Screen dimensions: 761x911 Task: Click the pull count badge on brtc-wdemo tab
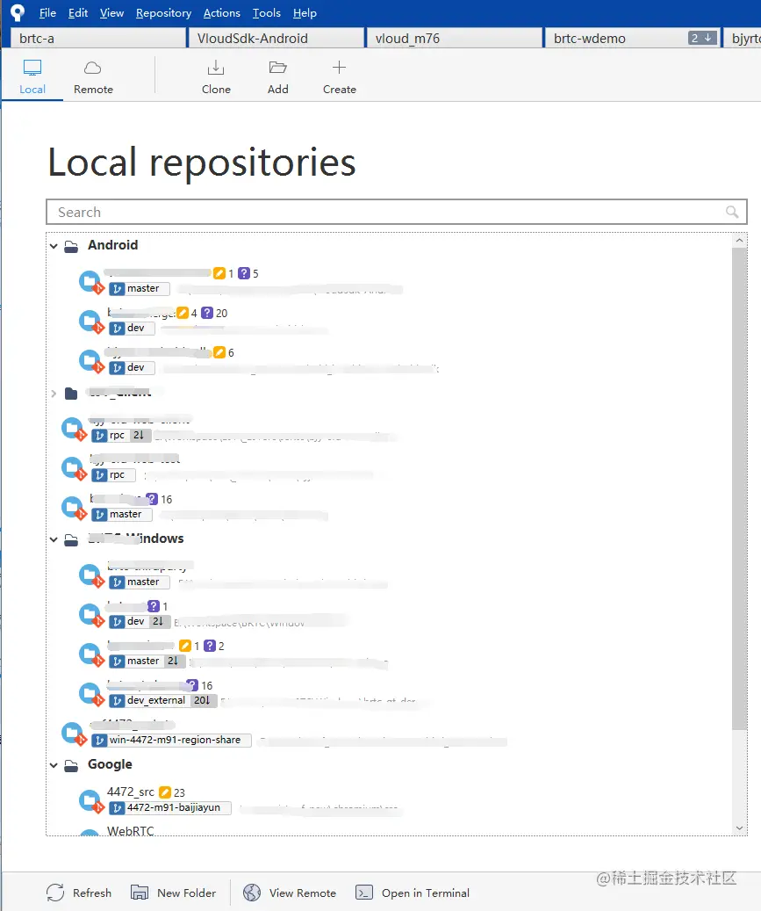click(701, 39)
